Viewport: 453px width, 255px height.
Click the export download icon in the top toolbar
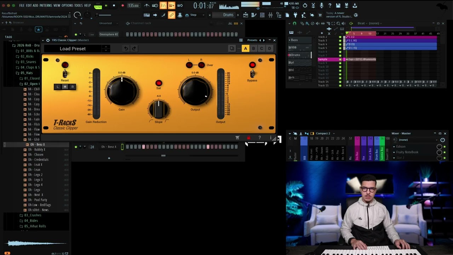coord(355,6)
